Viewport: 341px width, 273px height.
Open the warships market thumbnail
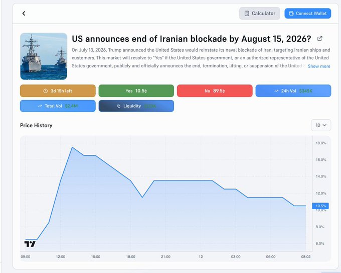click(x=44, y=56)
